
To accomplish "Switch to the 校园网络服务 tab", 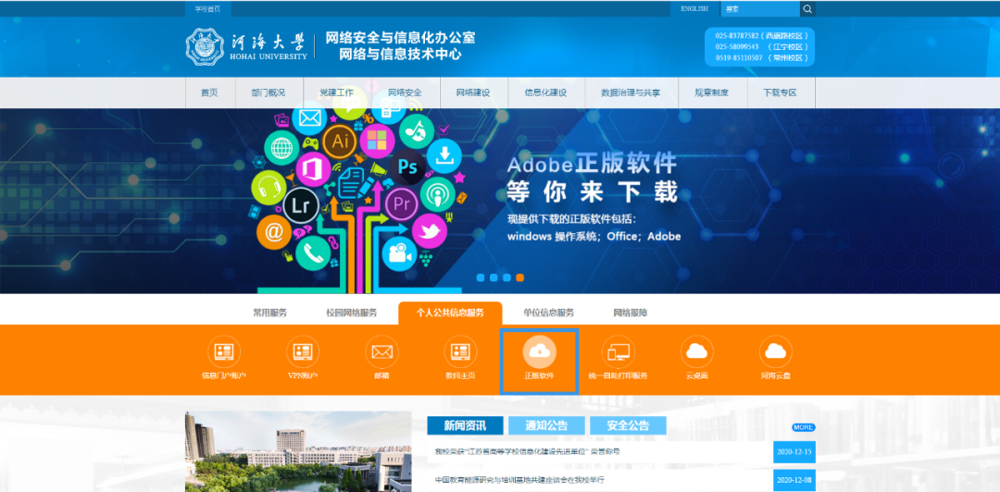I will coord(352,313).
